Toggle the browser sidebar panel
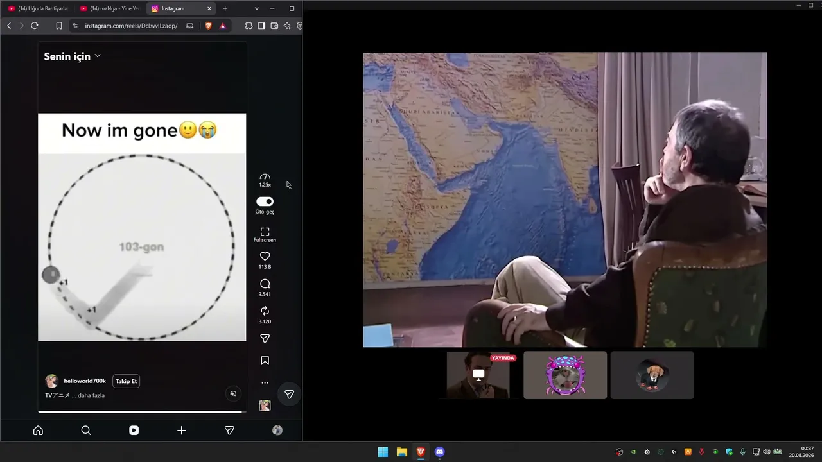 261,26
